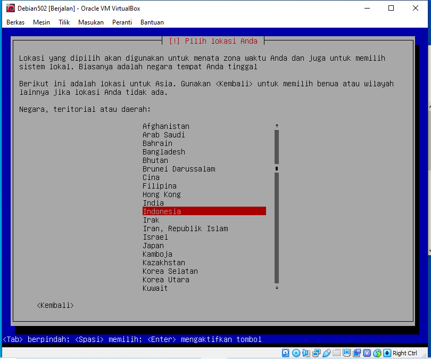Click the highlighted Indonesia entry
The image size is (431, 359).
click(x=204, y=211)
